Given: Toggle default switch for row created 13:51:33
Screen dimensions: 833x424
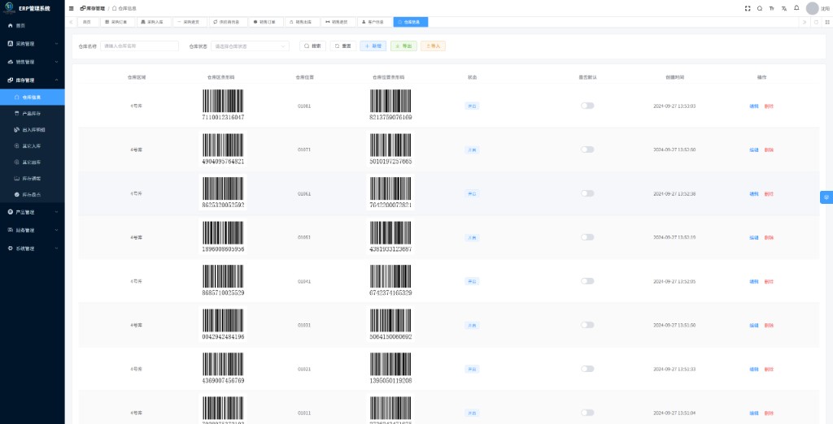Looking at the screenshot, I should 587,369.
